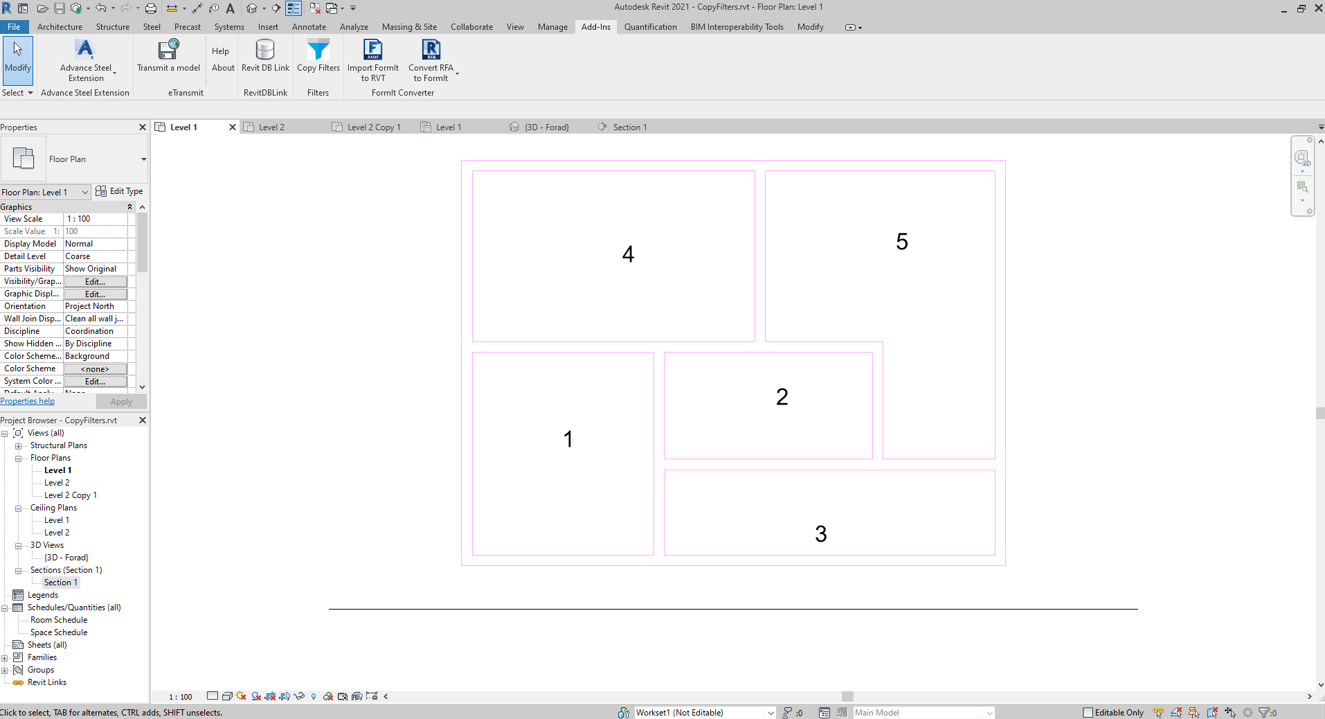The height and width of the screenshot is (719, 1325).
Task: Open Default 3D View icon
Action: pos(252,8)
